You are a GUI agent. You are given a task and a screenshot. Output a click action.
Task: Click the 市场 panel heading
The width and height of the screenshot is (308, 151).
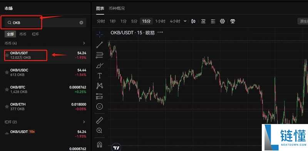click(8, 8)
